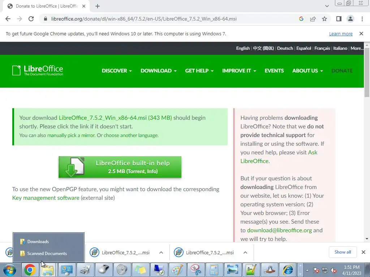Open the fax and scan taskbar icon
The image size is (370, 277).
[85, 270]
